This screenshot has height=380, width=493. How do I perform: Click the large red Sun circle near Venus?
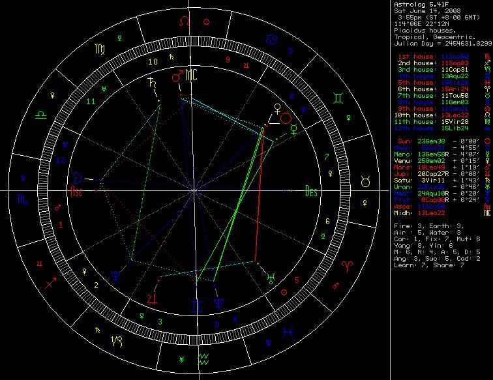tap(286, 118)
